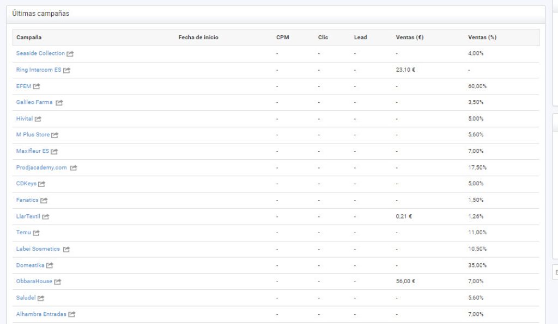Go to the LlarTextil campaign
Image resolution: width=558 pixels, height=324 pixels.
point(28,216)
